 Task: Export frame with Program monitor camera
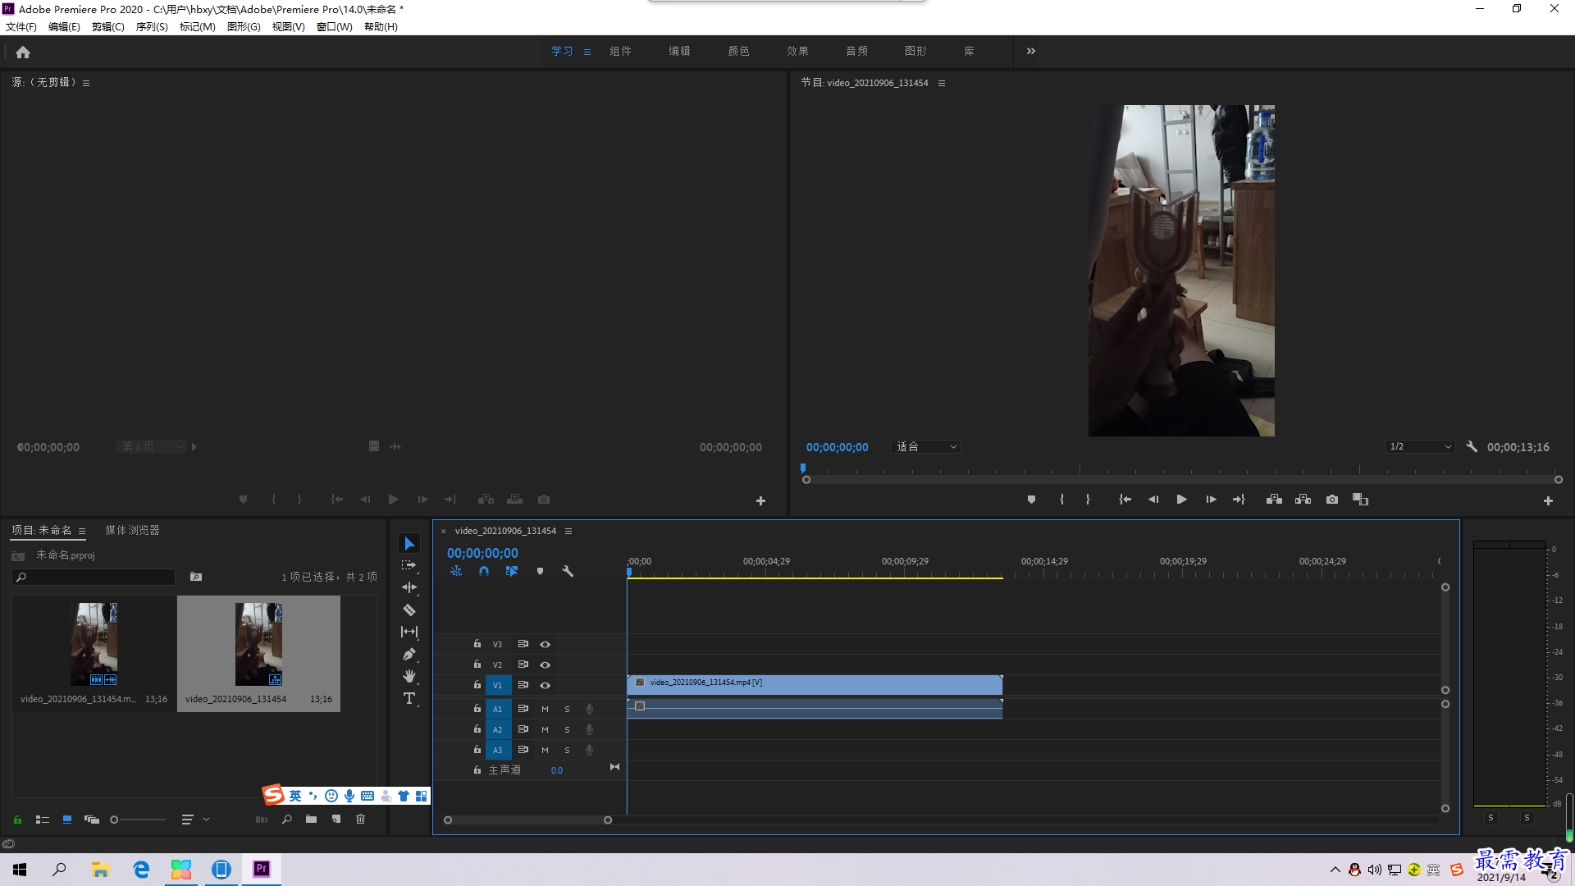(1332, 500)
